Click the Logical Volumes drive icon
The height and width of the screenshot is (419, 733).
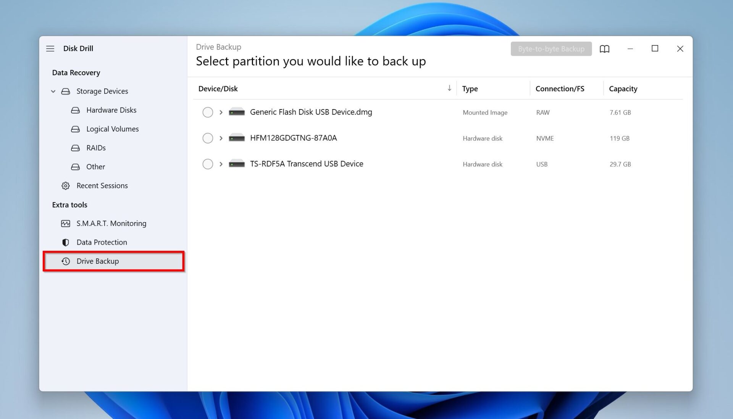point(76,129)
